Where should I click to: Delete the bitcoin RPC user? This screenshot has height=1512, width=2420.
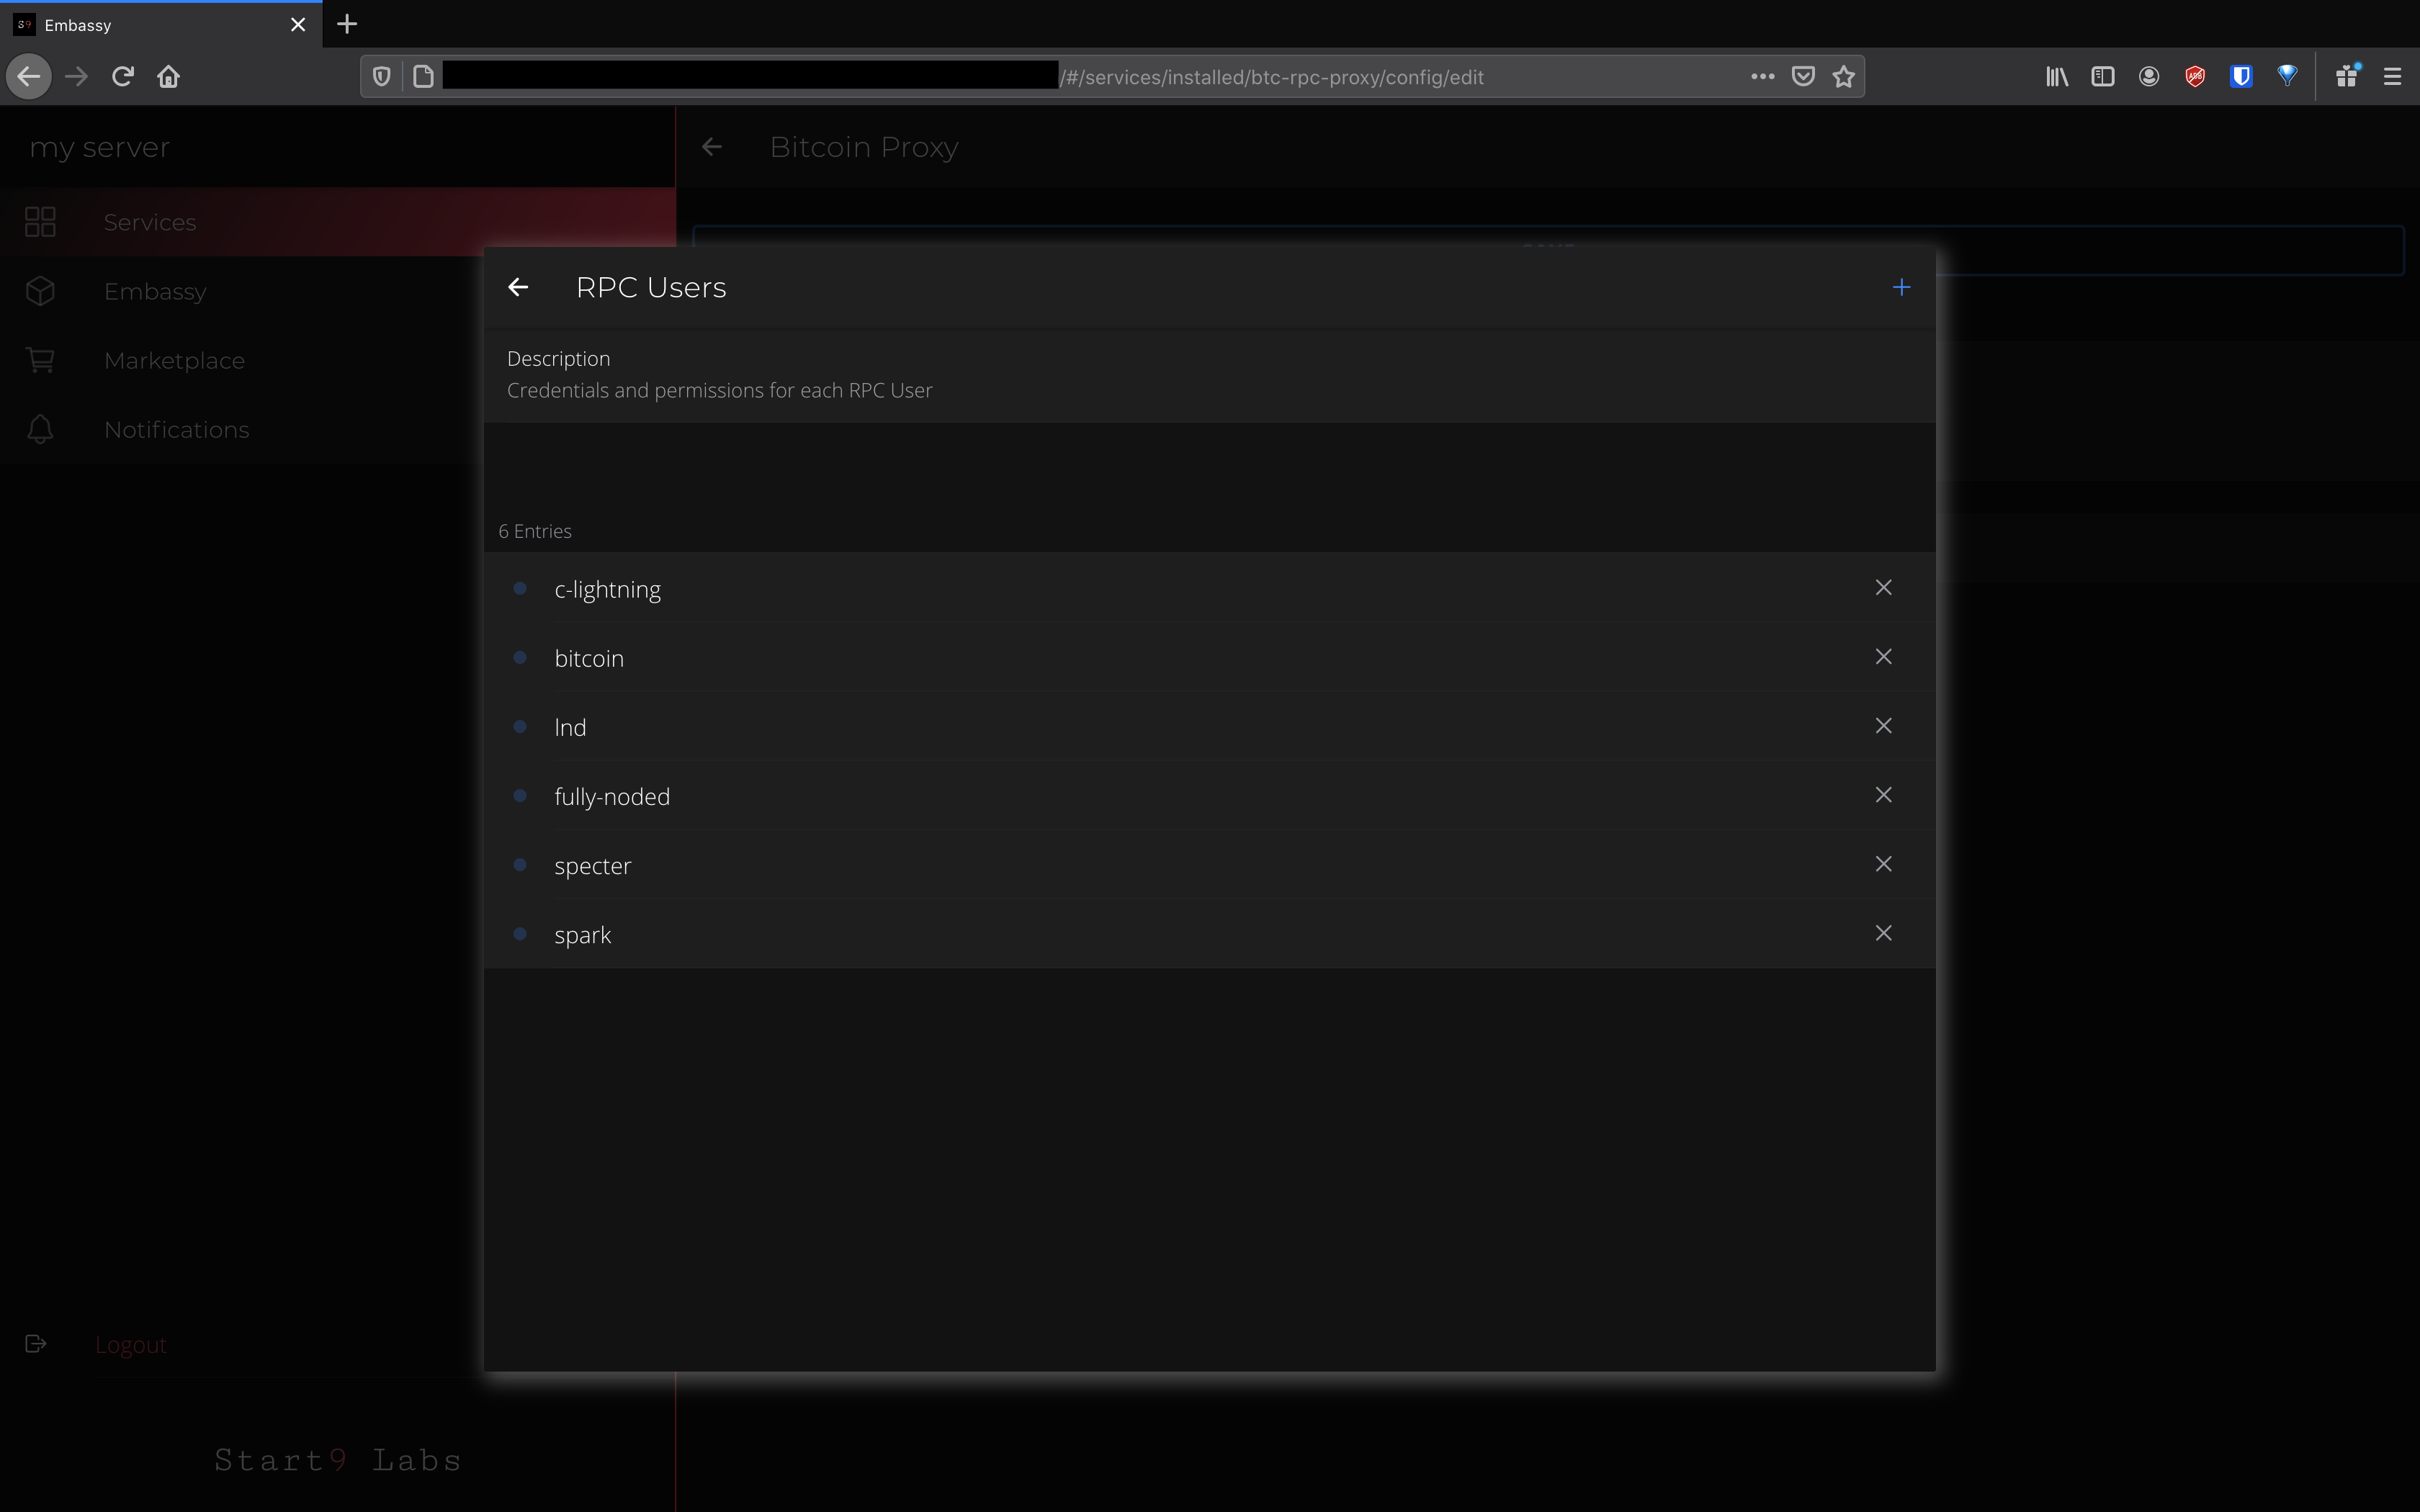(x=1883, y=657)
